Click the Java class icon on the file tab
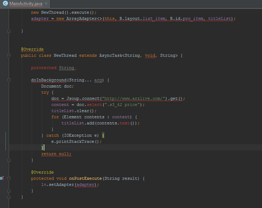The height and width of the screenshot is (208, 262). click(x=5, y=4)
